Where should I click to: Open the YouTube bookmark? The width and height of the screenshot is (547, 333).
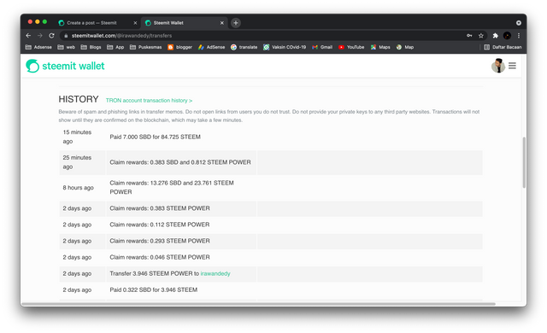pos(351,47)
